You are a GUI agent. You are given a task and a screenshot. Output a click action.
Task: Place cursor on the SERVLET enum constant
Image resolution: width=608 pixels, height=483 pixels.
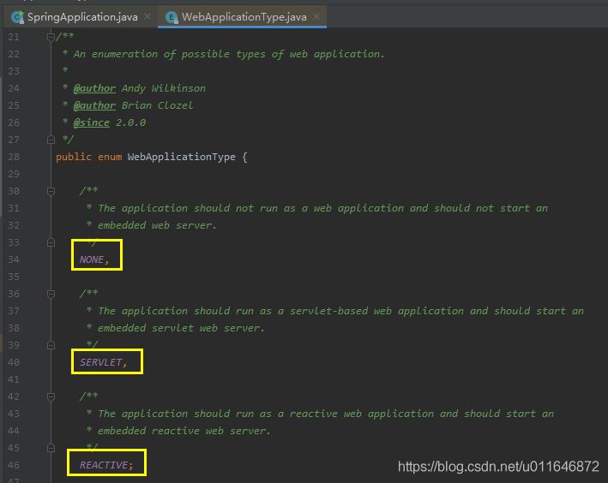coord(101,362)
